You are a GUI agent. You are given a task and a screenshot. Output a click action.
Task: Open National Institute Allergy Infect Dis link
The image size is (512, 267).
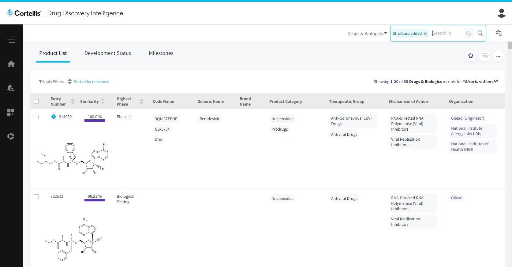pos(473,131)
